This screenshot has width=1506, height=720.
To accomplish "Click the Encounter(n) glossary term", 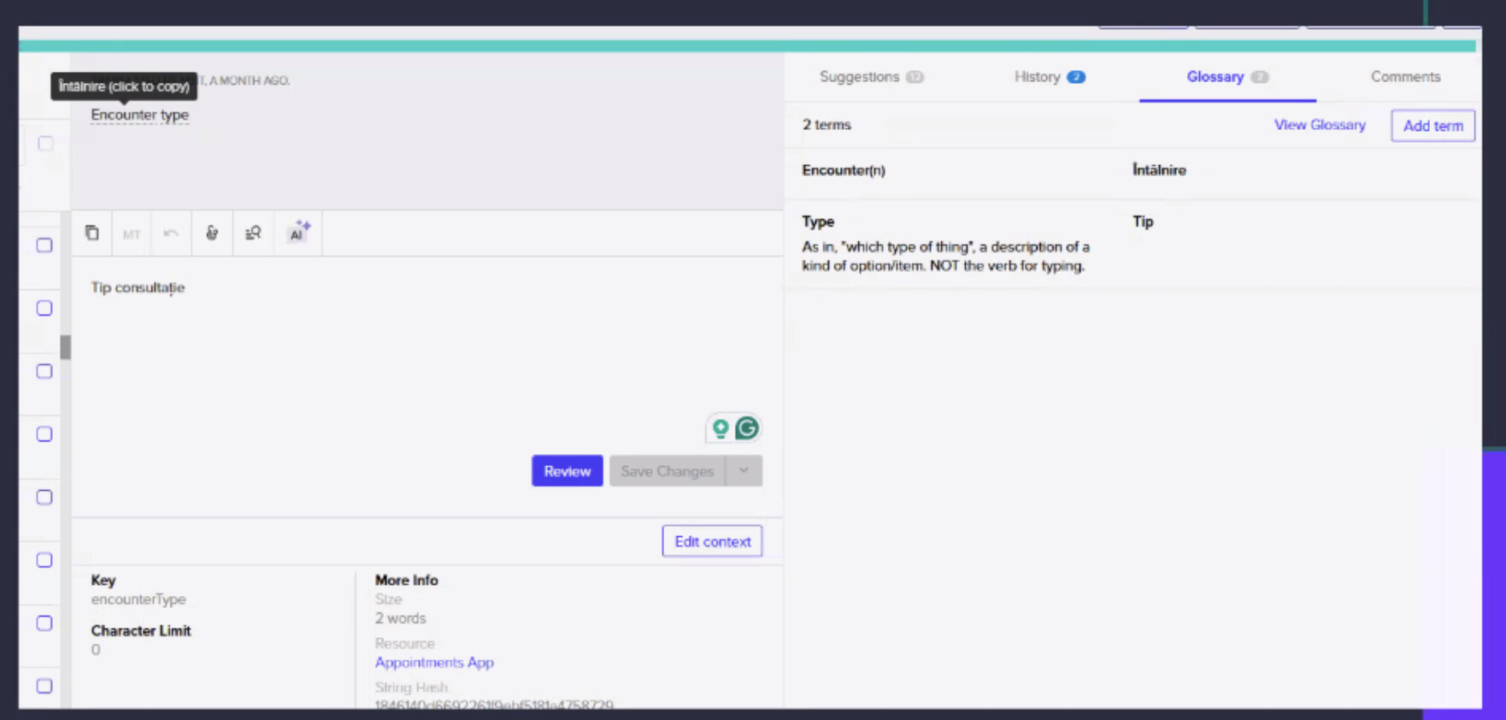I will tap(844, 170).
